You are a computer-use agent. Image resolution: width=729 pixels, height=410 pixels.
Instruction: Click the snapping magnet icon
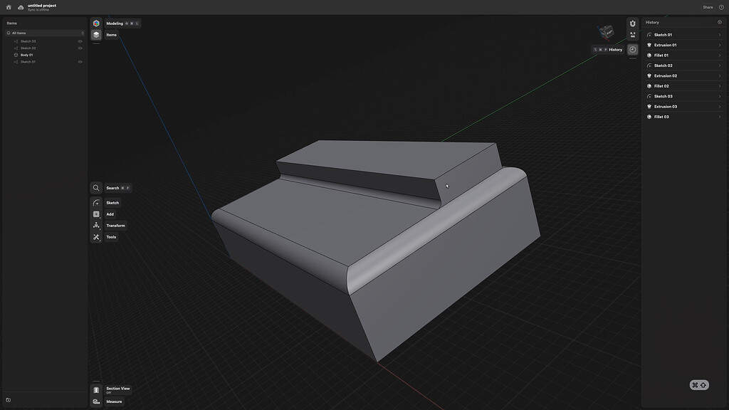(632, 23)
